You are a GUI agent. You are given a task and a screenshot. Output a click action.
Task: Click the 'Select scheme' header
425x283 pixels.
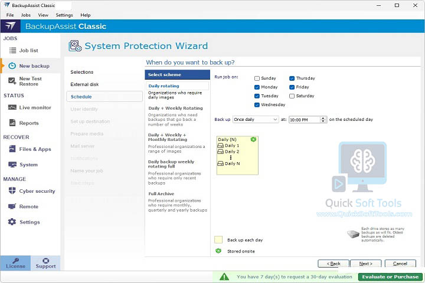tap(177, 74)
